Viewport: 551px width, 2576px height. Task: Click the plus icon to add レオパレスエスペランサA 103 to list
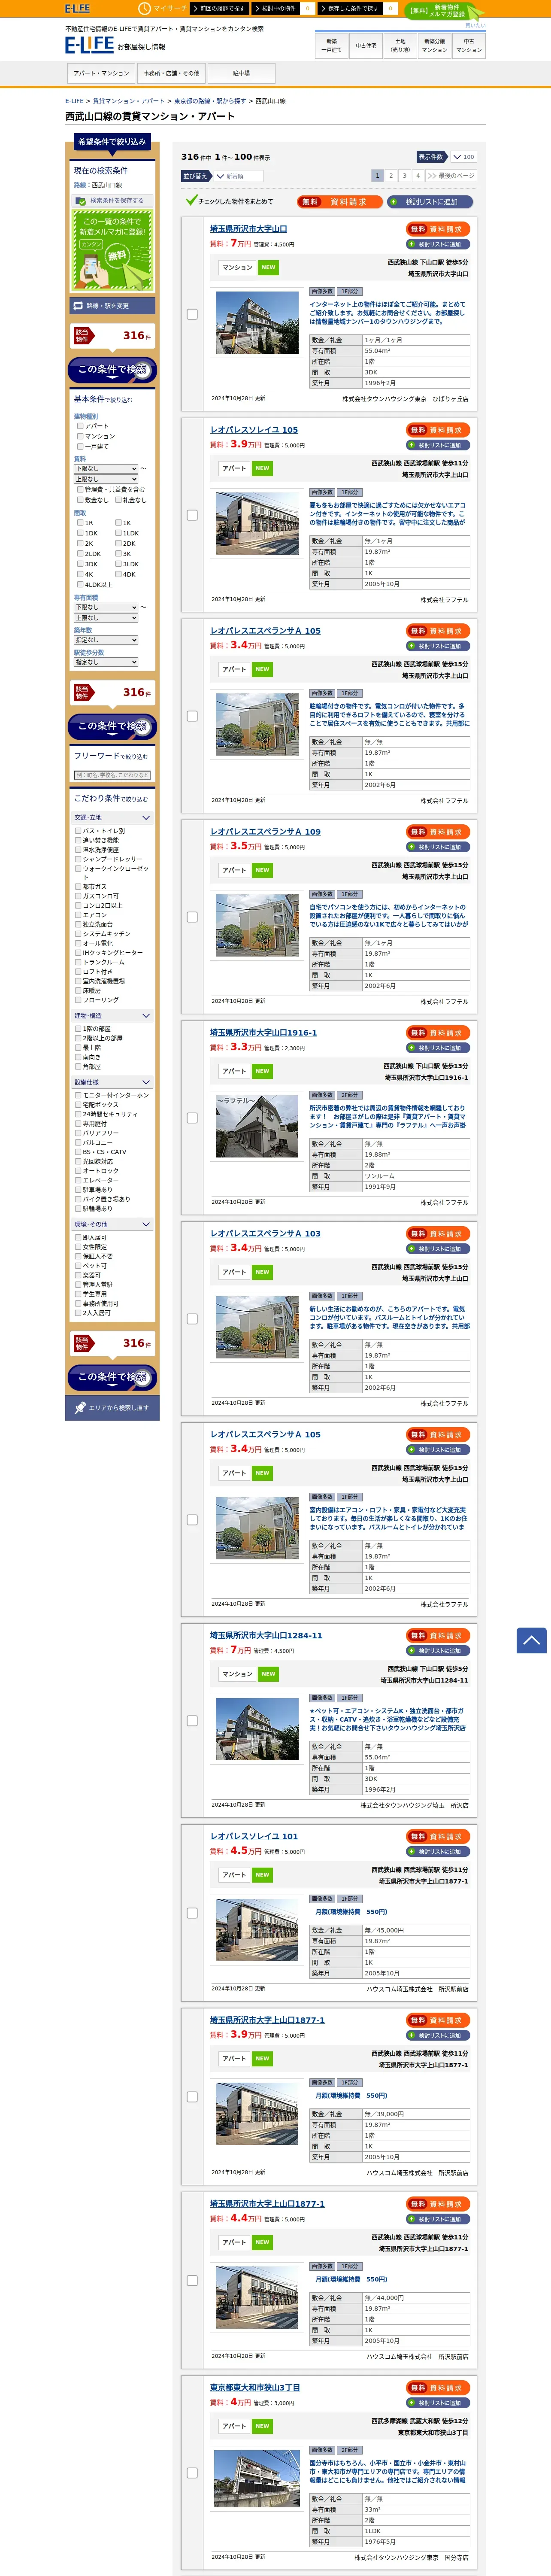coord(412,1249)
